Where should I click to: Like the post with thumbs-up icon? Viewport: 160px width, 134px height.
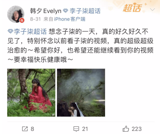point(126,129)
